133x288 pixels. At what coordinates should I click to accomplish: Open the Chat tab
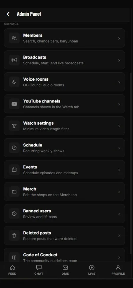pos(39,270)
